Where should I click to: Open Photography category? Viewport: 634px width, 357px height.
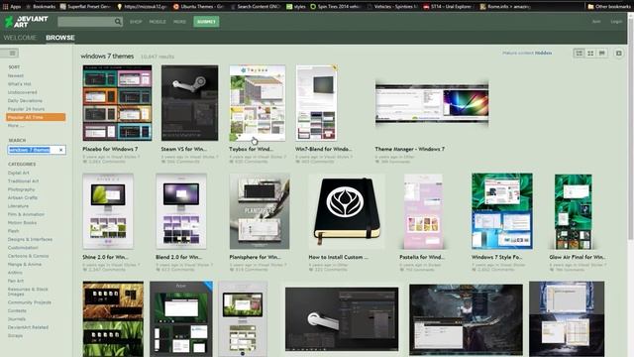[21, 189]
